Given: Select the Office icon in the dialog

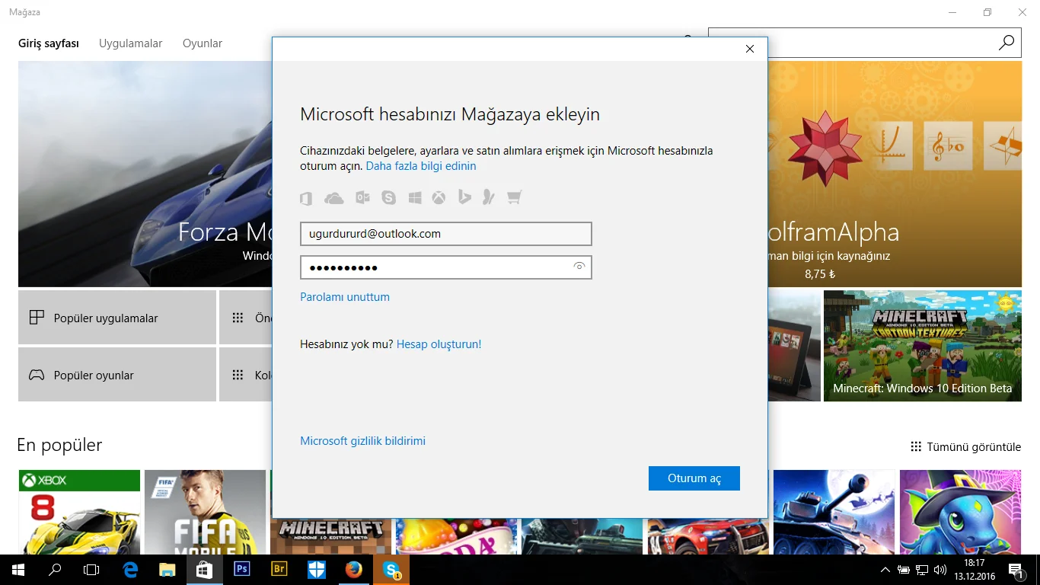Looking at the screenshot, I should click(306, 197).
